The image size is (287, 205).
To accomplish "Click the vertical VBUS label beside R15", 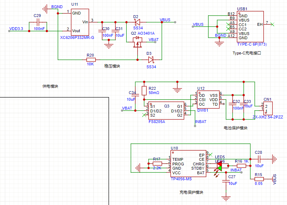I will point(275,179).
